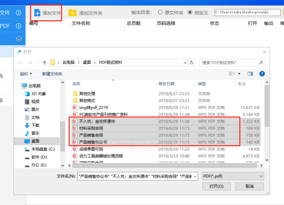The image size is (284, 205).
Task: Select 桌面 in the navigation tree
Action: click(35, 141)
